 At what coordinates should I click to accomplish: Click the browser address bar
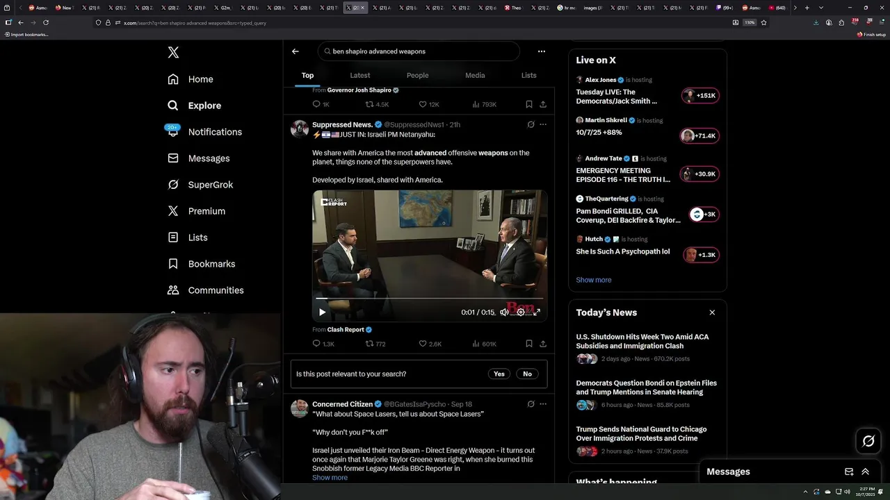pyautogui.click(x=424, y=23)
